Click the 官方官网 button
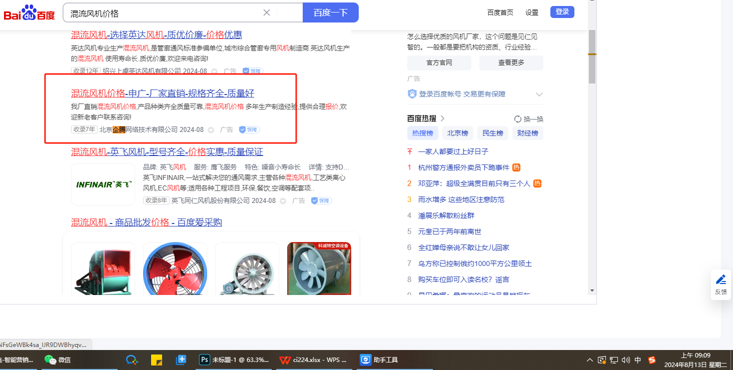The width and height of the screenshot is (733, 370). click(439, 62)
